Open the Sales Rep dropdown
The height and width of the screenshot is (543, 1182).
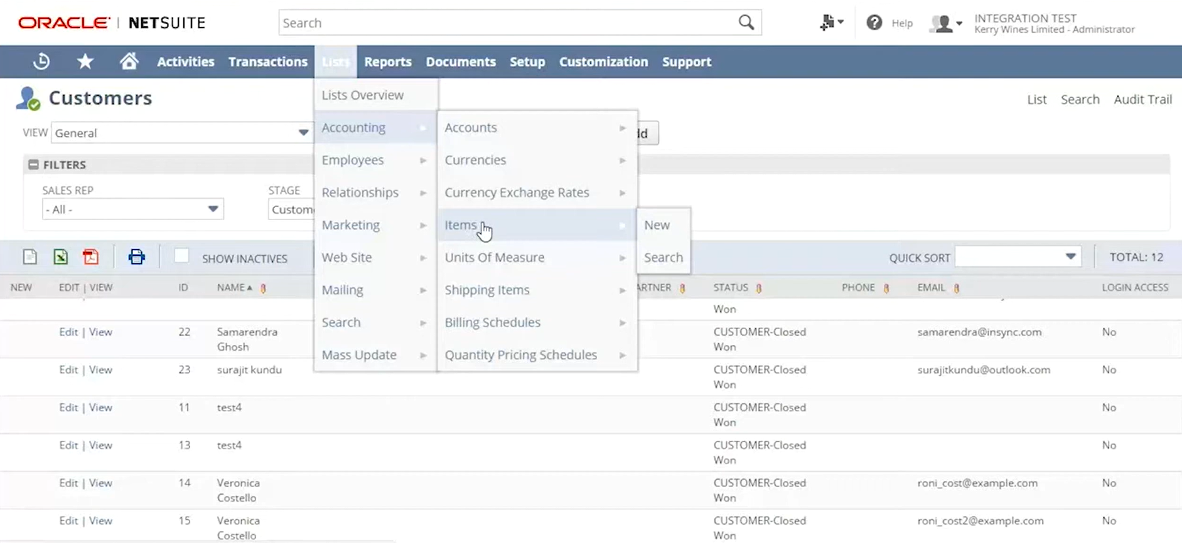coord(132,209)
